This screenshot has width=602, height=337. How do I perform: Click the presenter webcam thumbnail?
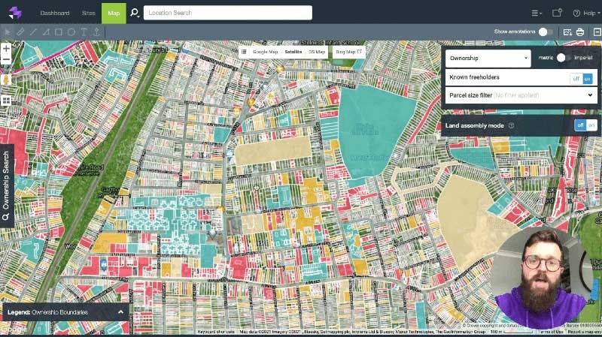point(541,278)
